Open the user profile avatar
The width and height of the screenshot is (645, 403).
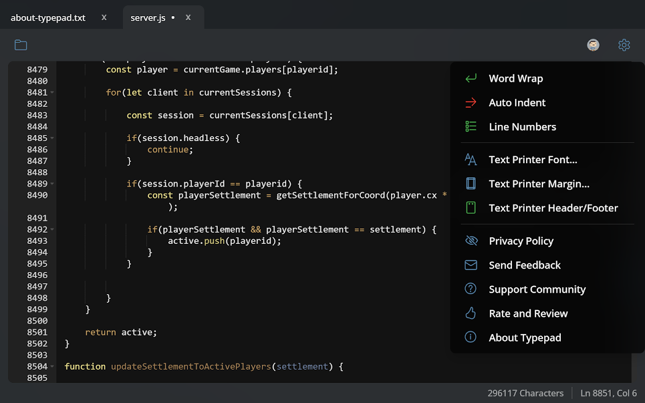click(593, 45)
